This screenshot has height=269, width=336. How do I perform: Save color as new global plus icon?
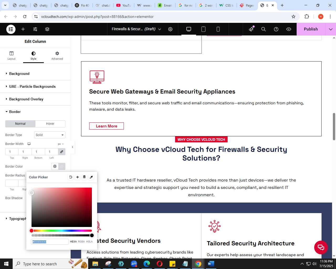click(77, 177)
